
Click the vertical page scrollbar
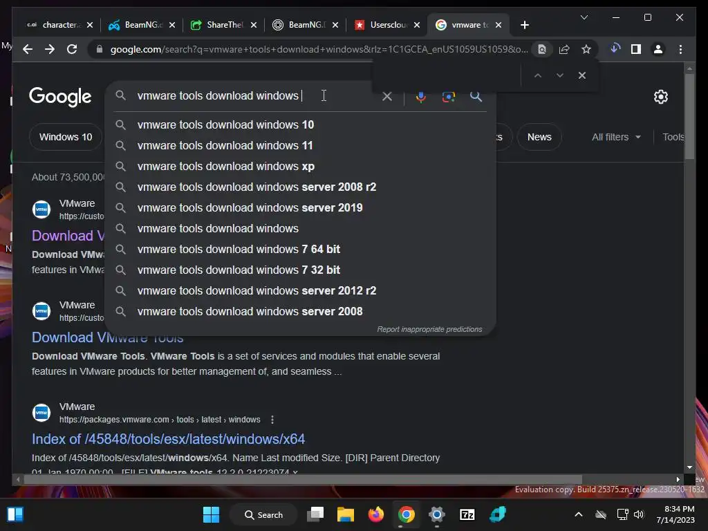[689, 116]
